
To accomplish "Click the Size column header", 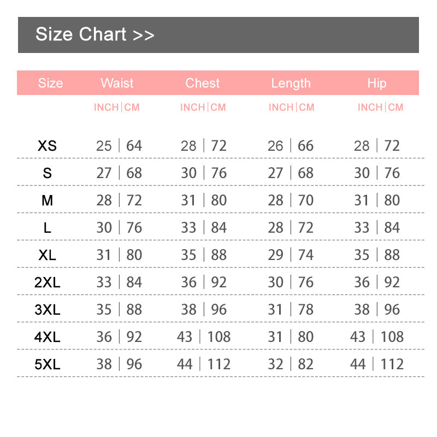I will click(50, 83).
